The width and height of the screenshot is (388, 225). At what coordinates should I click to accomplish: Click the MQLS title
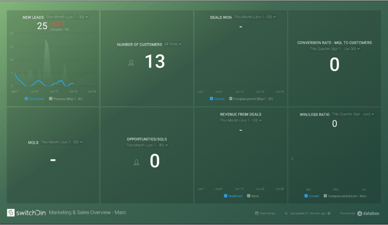tap(33, 142)
